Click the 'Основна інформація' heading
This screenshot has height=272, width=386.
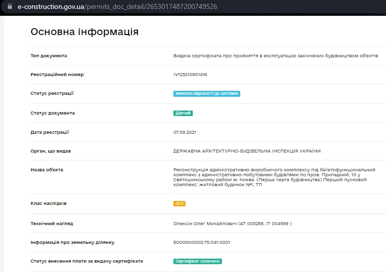click(x=85, y=32)
